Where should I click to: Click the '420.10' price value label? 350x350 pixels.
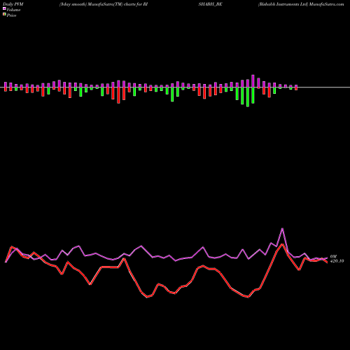point(337,261)
